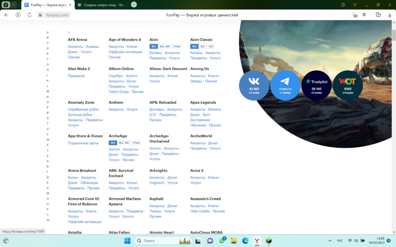Image resolution: width=396 pixels, height=247 pixels.
Task: Open Among Us Звёзды link
Action: 196,81
